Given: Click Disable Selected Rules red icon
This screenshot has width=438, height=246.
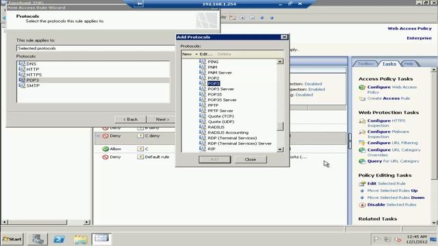Looking at the screenshot, I should click(x=362, y=205).
